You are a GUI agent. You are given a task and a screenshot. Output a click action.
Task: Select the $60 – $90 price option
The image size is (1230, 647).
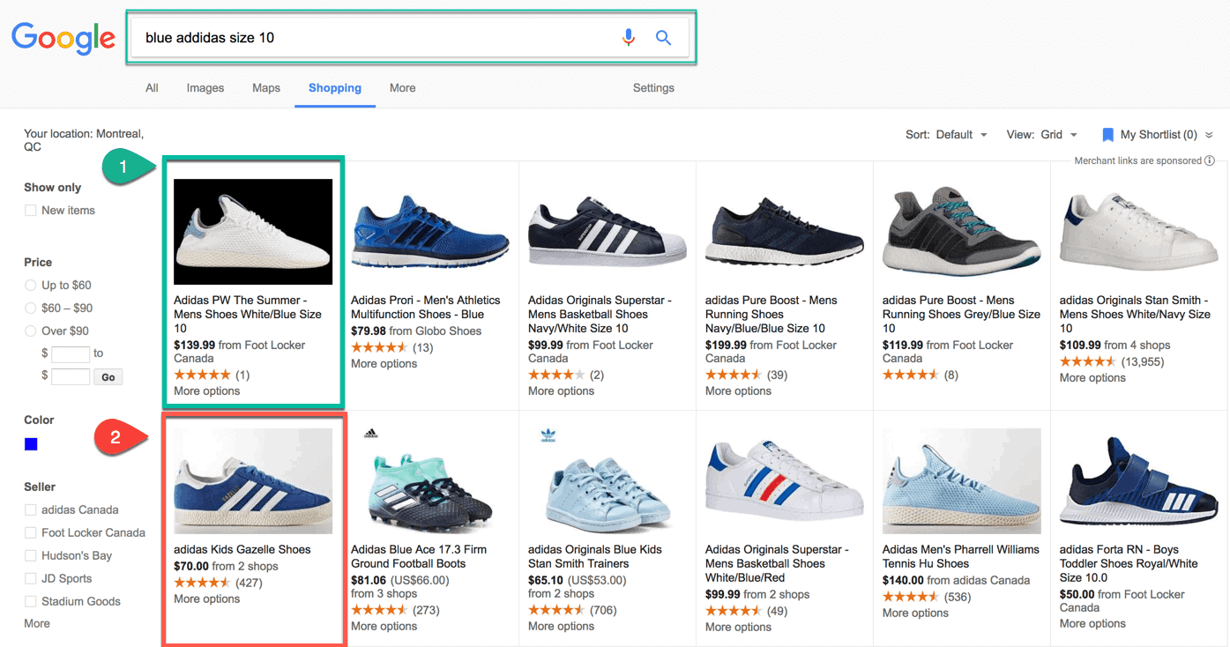pos(31,309)
